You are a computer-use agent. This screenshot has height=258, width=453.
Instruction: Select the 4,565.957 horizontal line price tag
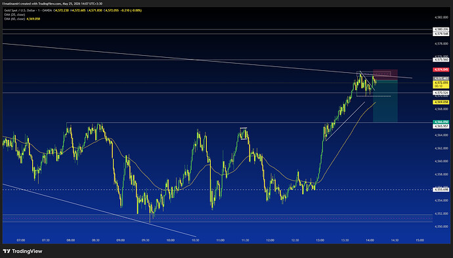(x=441, y=126)
